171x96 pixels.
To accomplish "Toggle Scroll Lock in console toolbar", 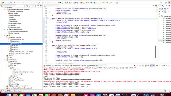I will [146, 66].
